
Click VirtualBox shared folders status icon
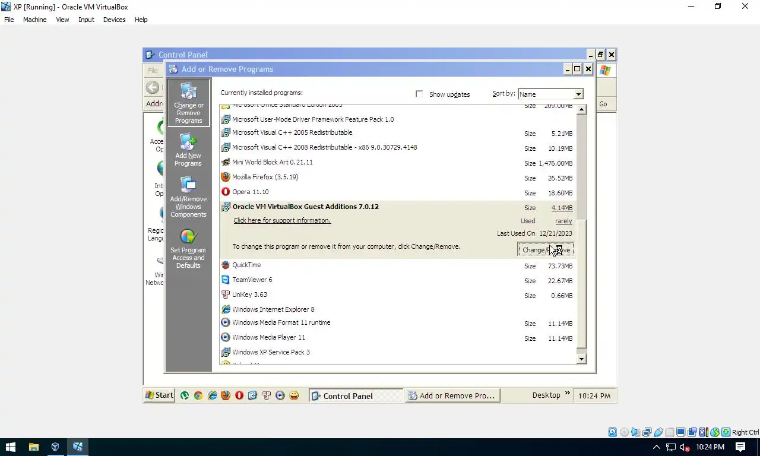point(669,432)
